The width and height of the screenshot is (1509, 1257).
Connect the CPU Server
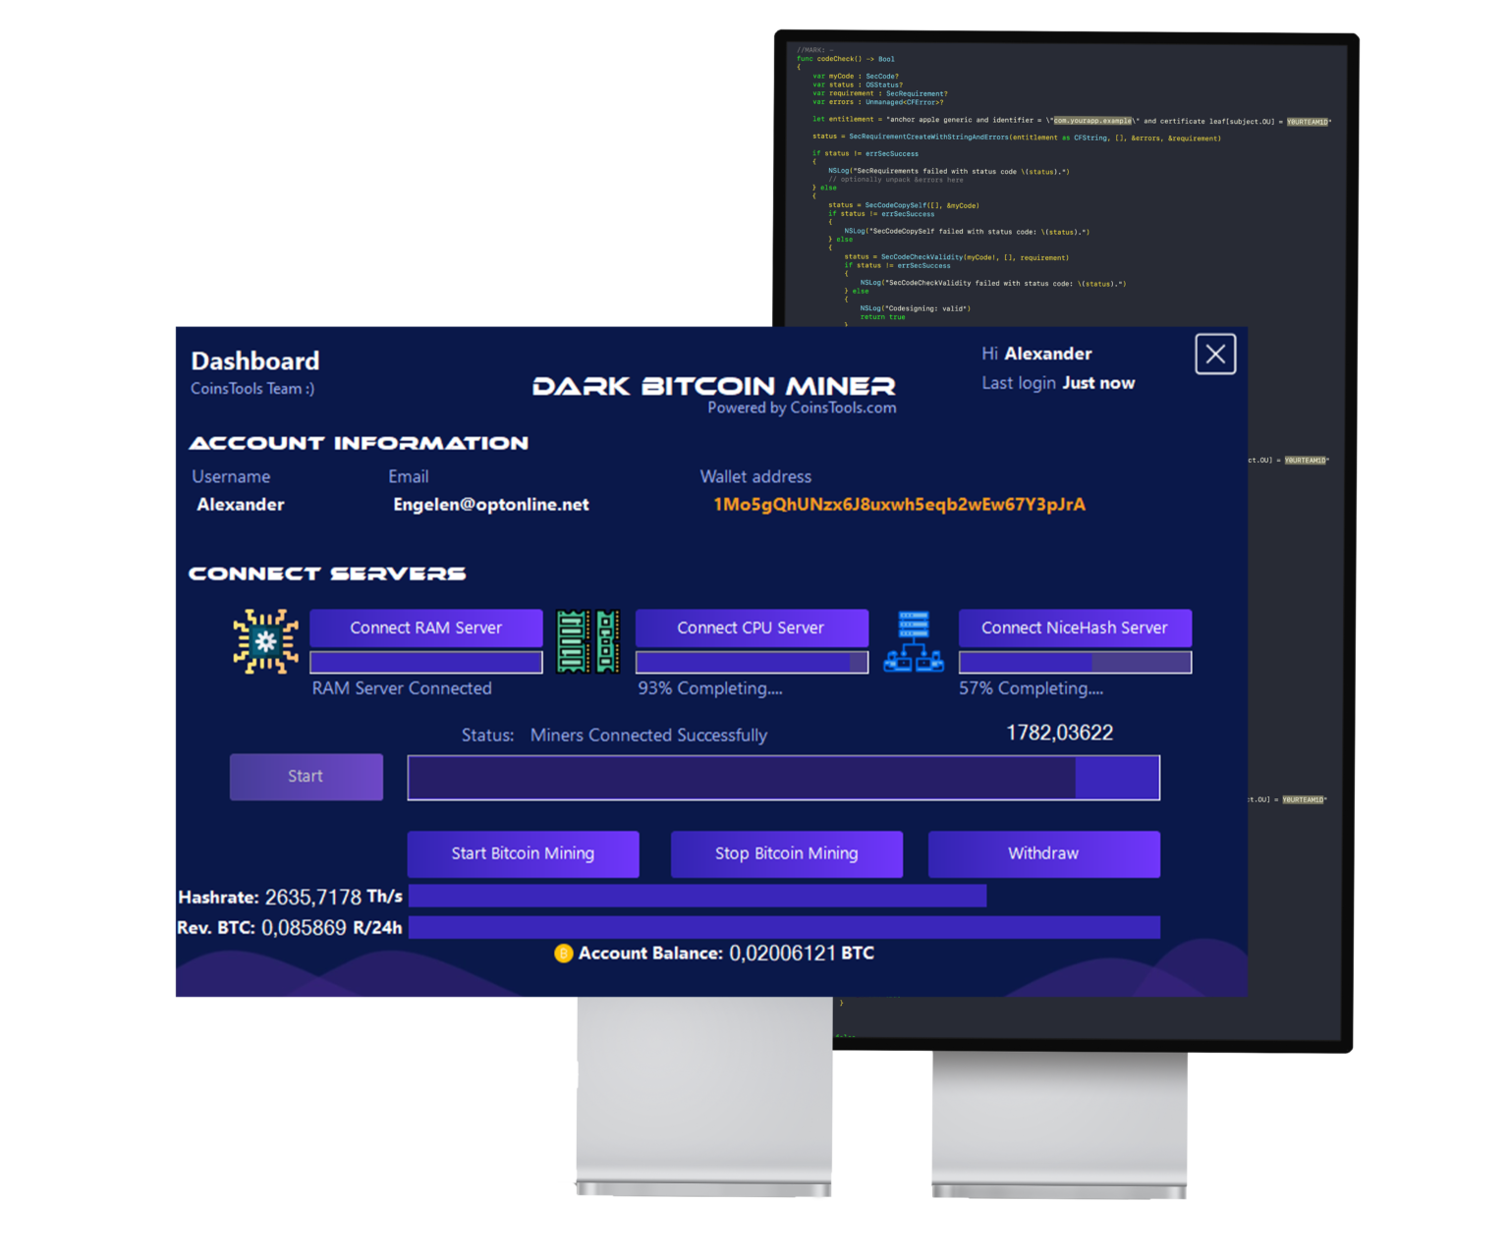coord(752,628)
